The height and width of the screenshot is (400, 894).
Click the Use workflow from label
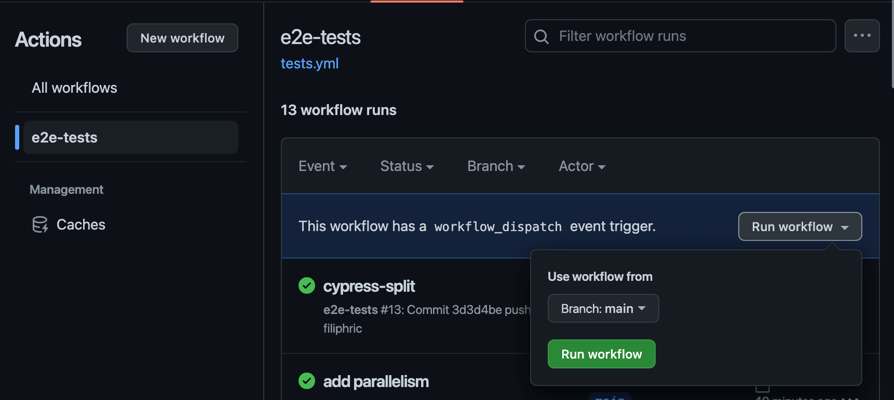coord(600,277)
